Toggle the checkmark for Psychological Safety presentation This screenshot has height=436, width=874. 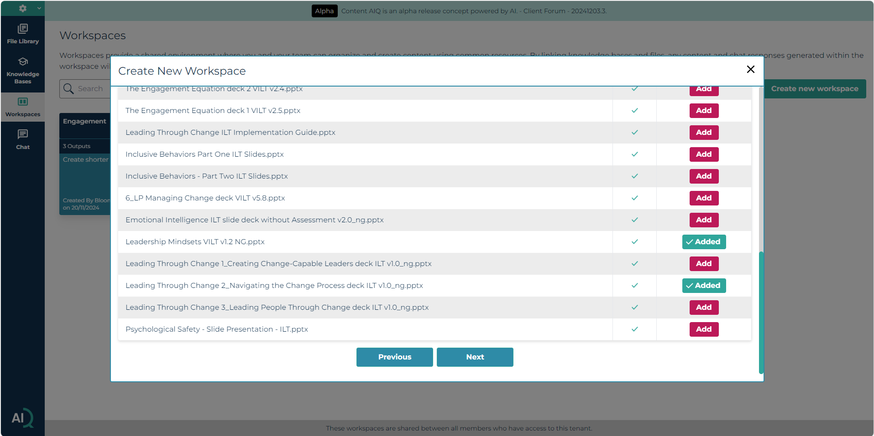(634, 329)
